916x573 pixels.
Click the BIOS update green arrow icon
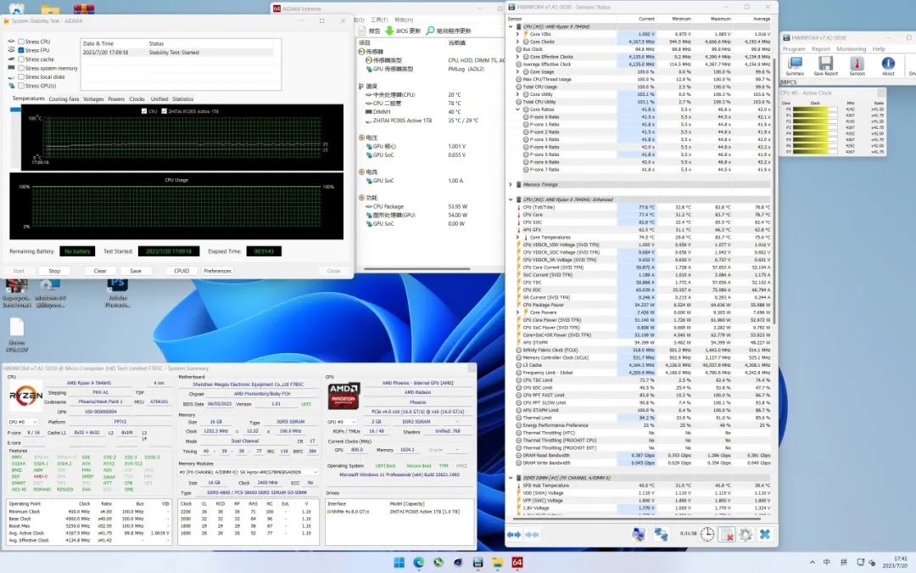coord(390,31)
